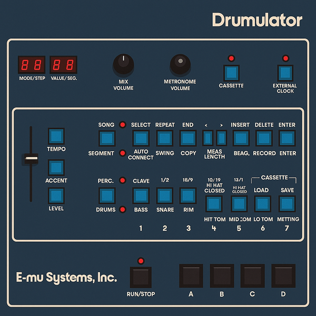Click the red LED above RUN/STOP

click(x=141, y=261)
